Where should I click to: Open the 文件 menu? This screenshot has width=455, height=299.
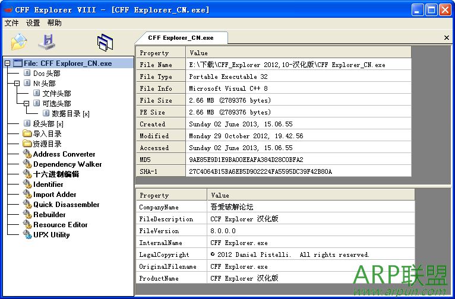12,23
